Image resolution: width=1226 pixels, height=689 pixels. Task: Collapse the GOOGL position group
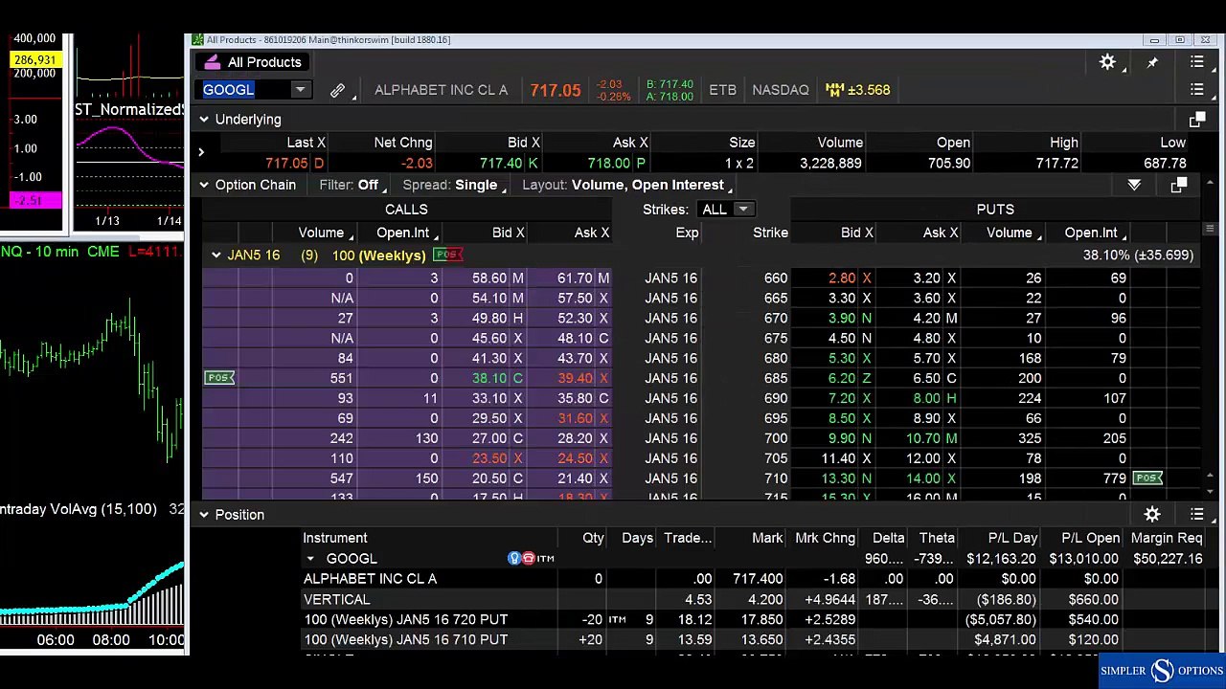click(310, 559)
